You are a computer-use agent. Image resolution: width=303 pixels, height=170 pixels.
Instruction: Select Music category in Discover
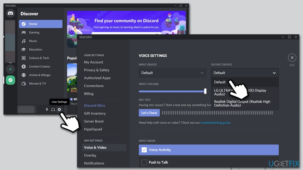pos(41,41)
